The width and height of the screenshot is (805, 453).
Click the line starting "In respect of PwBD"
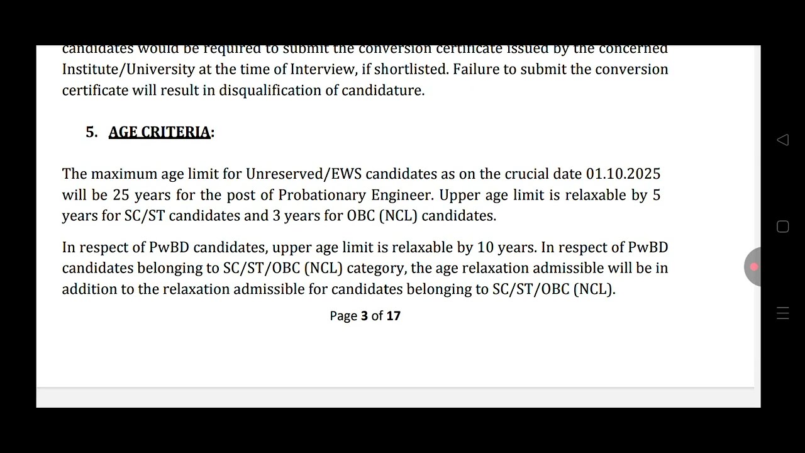click(365, 247)
